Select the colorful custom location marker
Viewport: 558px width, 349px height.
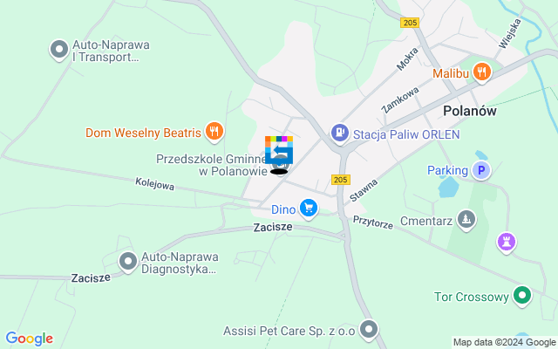[x=279, y=150]
